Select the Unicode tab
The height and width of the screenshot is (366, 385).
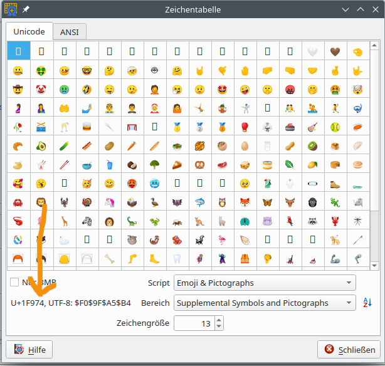(29, 31)
